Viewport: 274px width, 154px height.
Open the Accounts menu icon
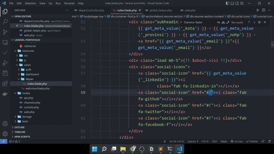[x=5, y=124]
